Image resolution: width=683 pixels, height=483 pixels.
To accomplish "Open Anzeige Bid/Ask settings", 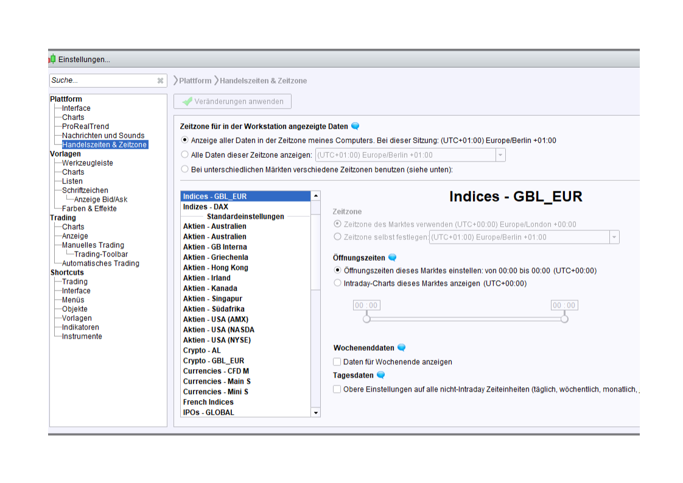I will (100, 200).
